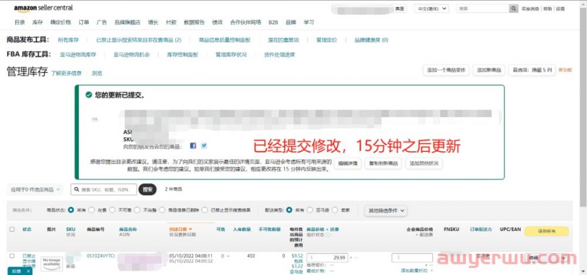Click the 创建日期 sort arrow column header
The height and width of the screenshot is (275, 587).
click(181, 229)
